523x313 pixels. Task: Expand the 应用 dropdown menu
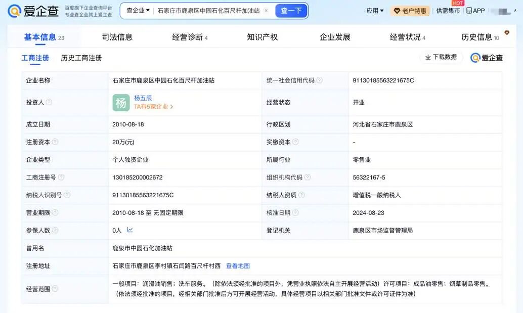375,11
